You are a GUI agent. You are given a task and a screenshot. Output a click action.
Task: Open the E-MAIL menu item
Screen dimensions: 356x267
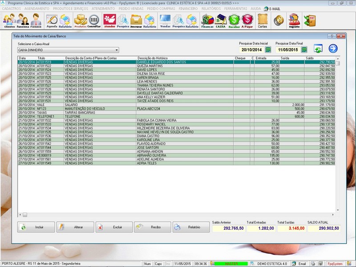272,9
